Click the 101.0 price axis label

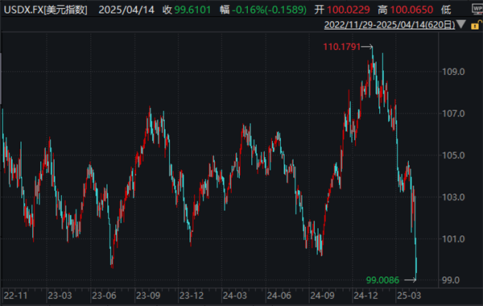click(x=453, y=239)
